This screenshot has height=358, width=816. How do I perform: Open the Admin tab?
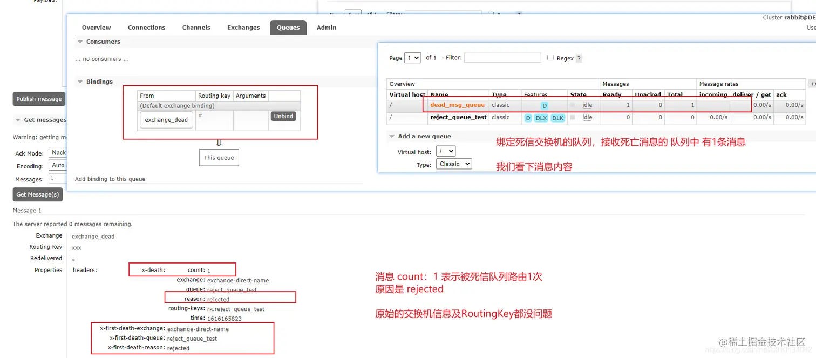(x=327, y=28)
